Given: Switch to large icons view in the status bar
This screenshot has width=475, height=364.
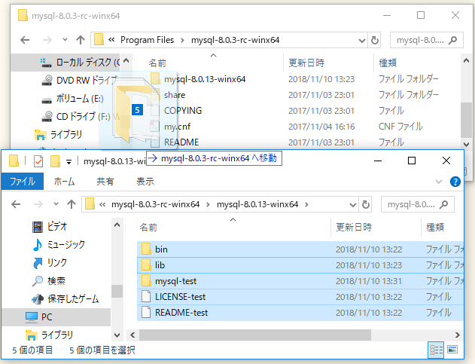Looking at the screenshot, I should pos(452,350).
